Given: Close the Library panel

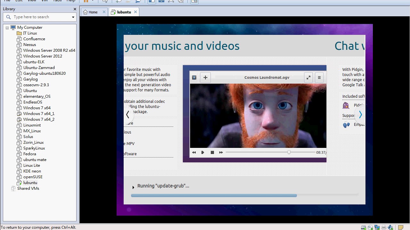Looking at the screenshot, I should [x=75, y=9].
